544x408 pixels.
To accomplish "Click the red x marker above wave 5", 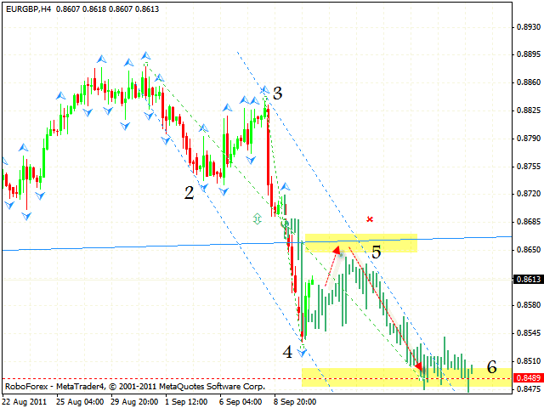I will [370, 219].
